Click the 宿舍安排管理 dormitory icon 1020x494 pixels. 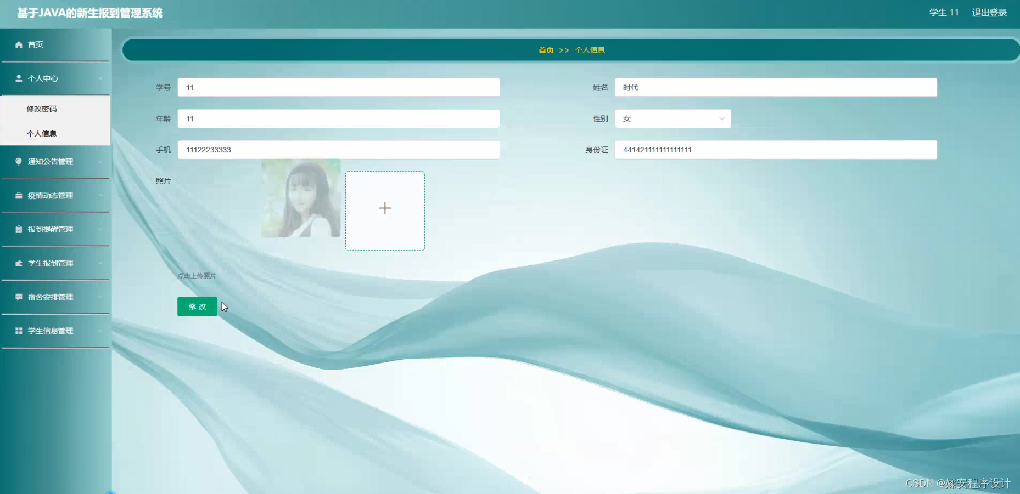pyautogui.click(x=18, y=297)
